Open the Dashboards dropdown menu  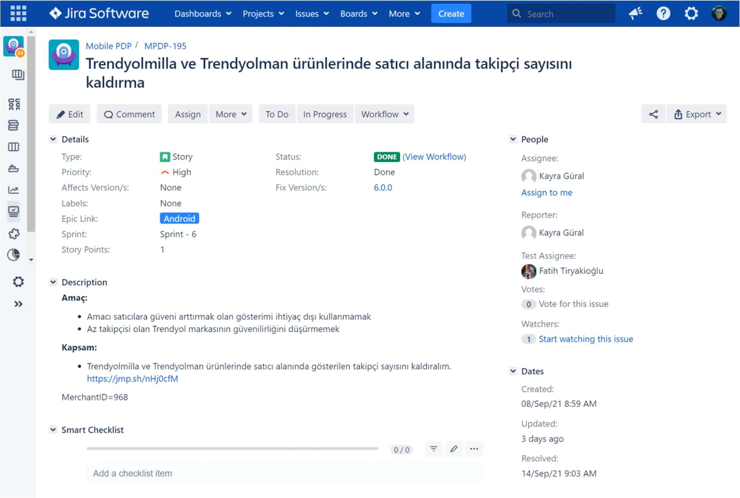click(x=203, y=14)
